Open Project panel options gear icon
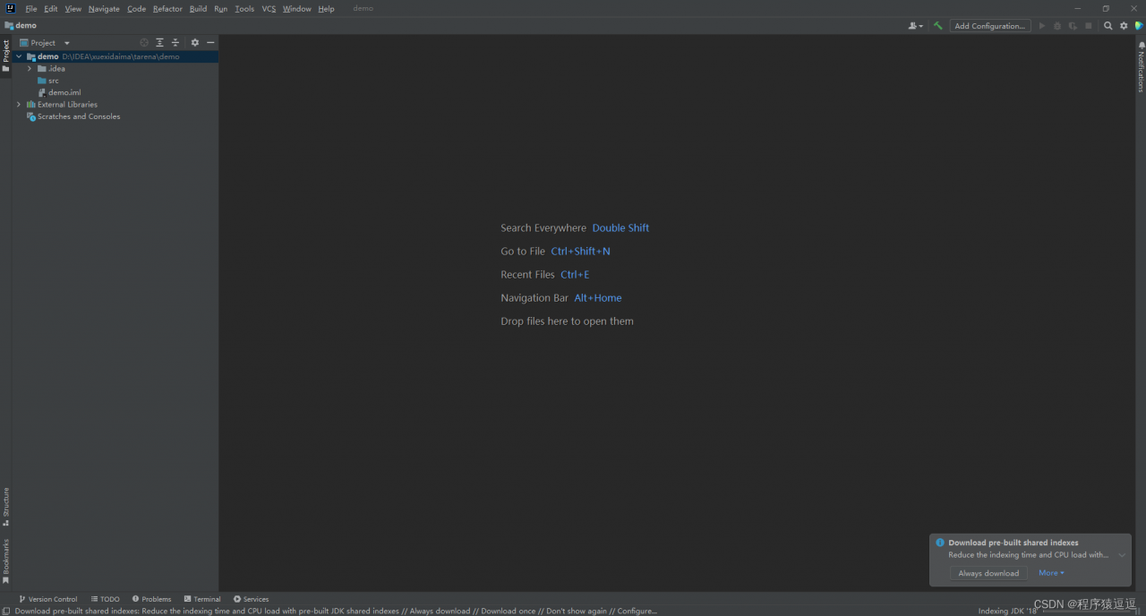The height and width of the screenshot is (616, 1146). click(x=195, y=43)
